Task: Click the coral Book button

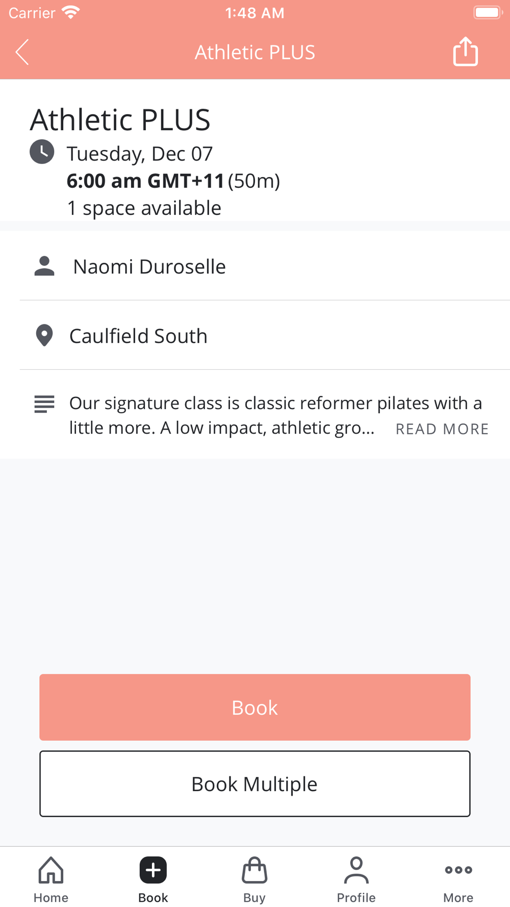Action: pyautogui.click(x=255, y=707)
